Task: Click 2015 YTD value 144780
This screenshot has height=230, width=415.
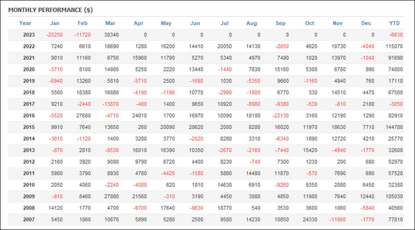Action: click(394, 127)
